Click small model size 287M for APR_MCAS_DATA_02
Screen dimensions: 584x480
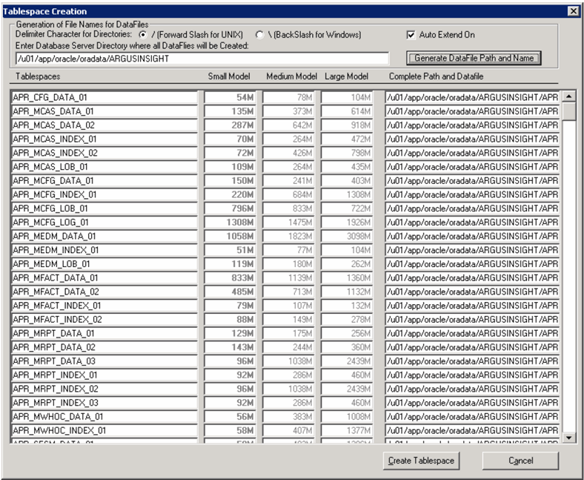click(230, 125)
